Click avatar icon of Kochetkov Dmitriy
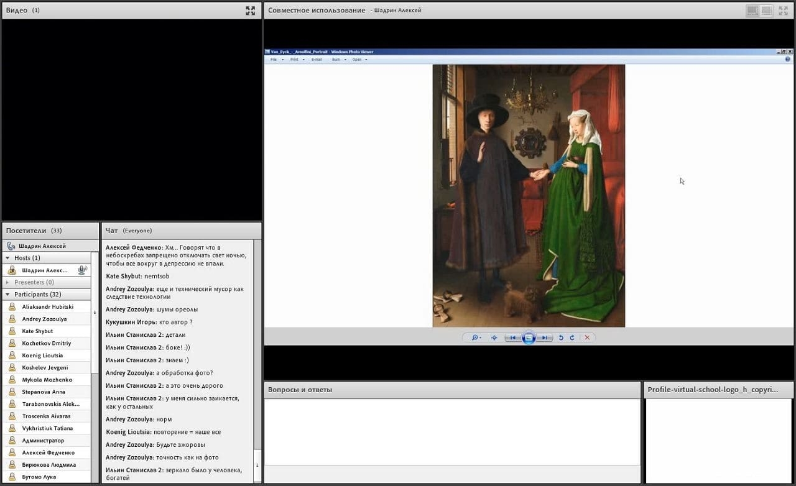The width and height of the screenshot is (796, 486). 12,343
